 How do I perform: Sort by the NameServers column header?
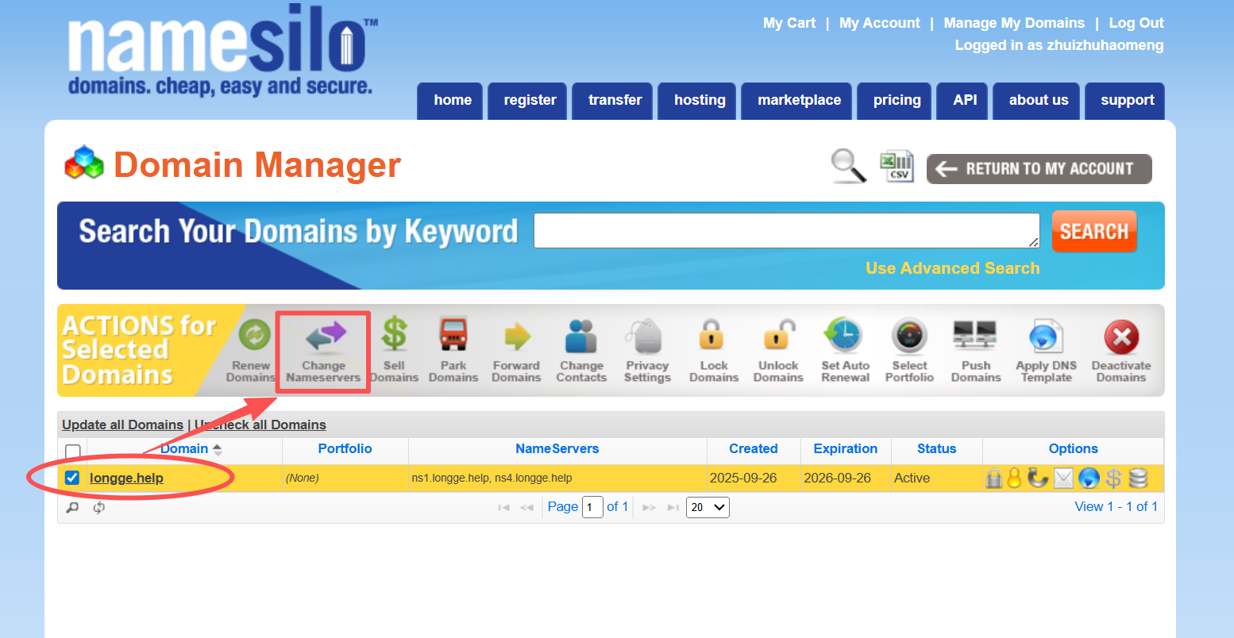coord(557,448)
